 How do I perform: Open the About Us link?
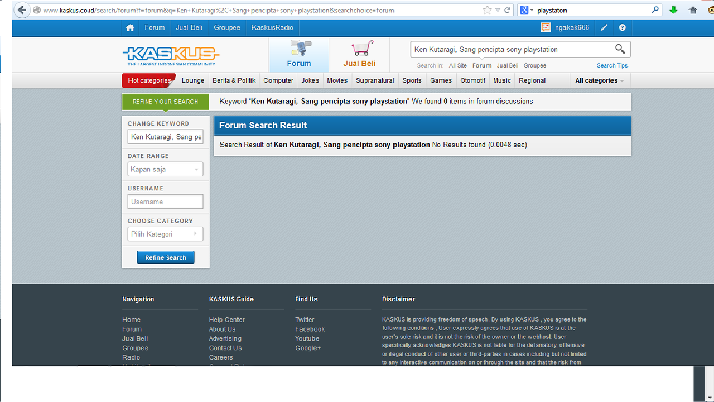pos(223,329)
